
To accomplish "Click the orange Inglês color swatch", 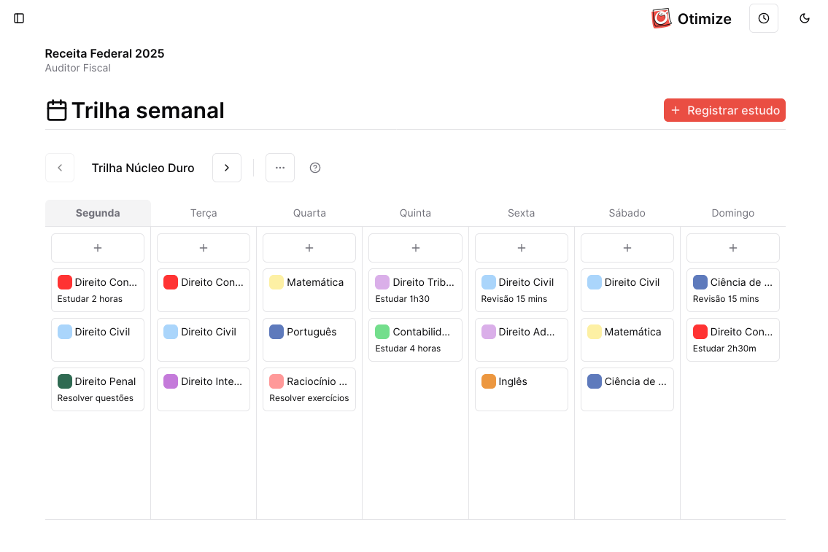I will coord(489,381).
